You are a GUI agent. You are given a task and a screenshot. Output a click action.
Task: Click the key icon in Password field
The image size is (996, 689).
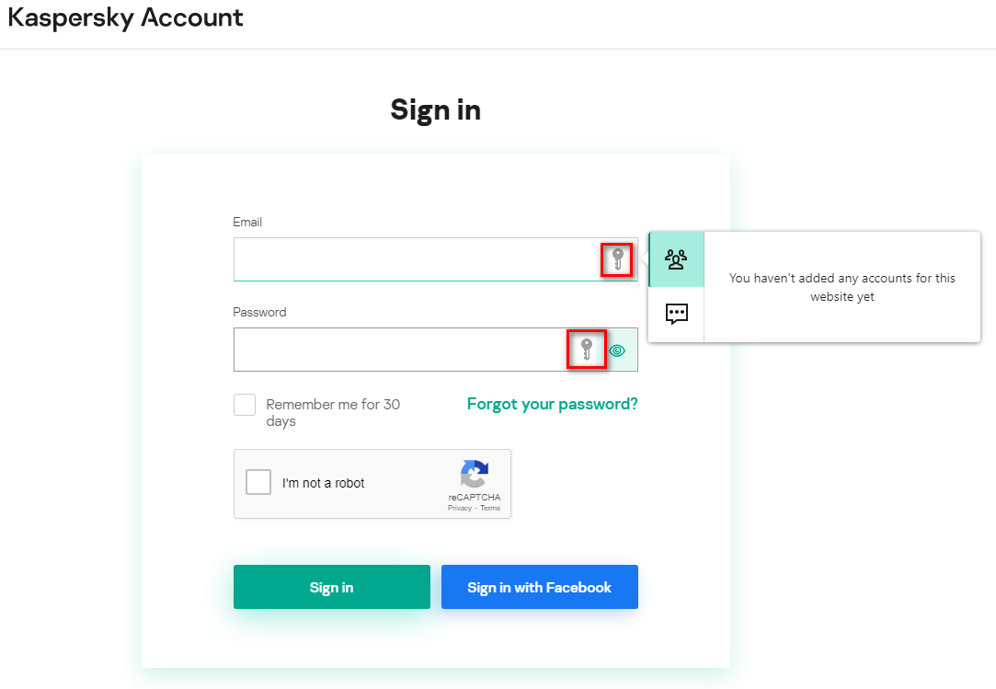point(587,350)
